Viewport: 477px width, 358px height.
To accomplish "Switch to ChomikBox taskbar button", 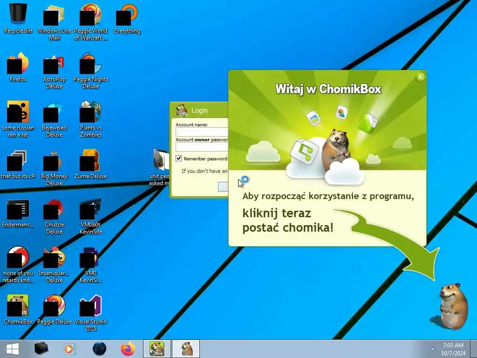I will (157, 349).
